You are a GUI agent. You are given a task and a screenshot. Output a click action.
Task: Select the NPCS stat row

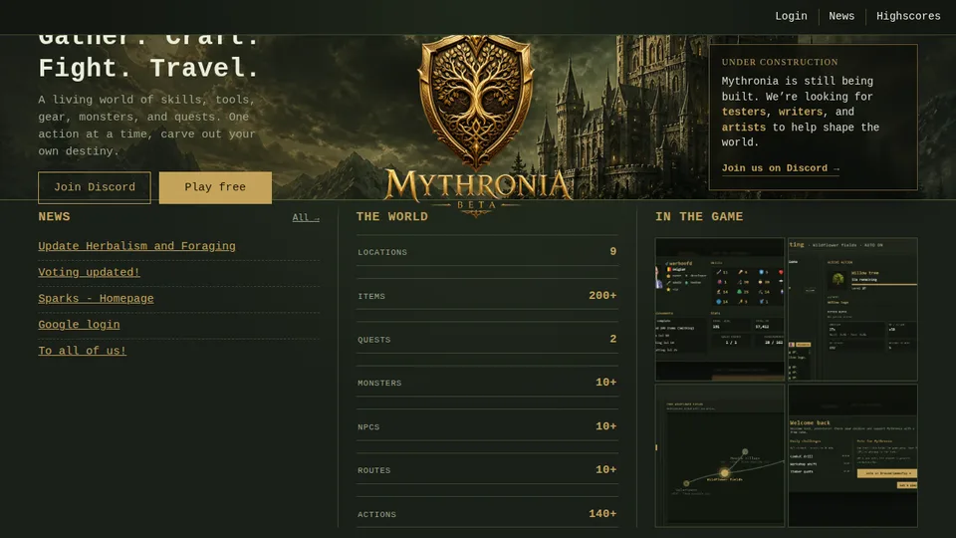click(x=487, y=425)
